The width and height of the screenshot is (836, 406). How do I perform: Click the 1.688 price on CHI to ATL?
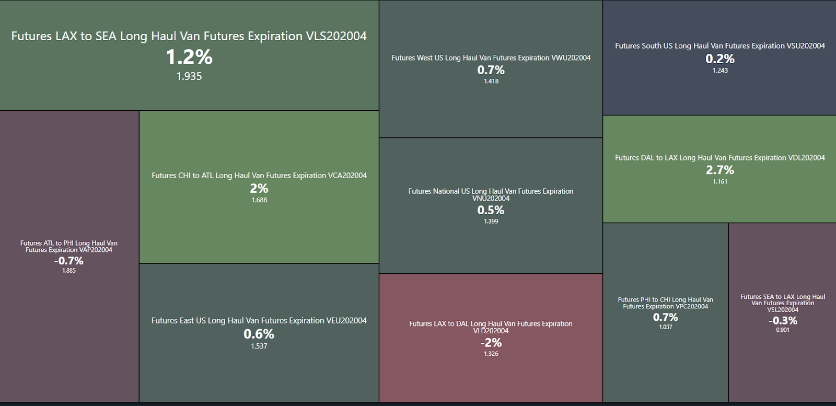(259, 200)
